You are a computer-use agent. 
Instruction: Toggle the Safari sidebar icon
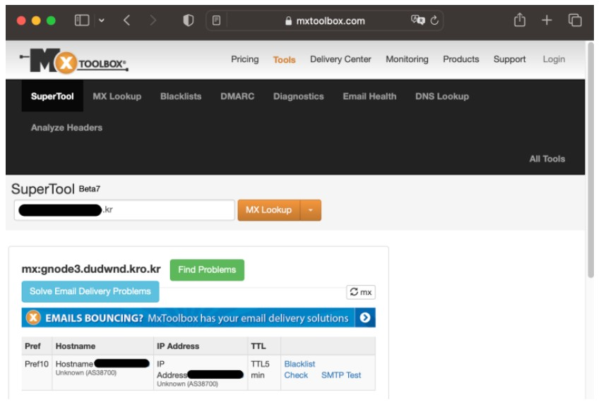pos(82,20)
